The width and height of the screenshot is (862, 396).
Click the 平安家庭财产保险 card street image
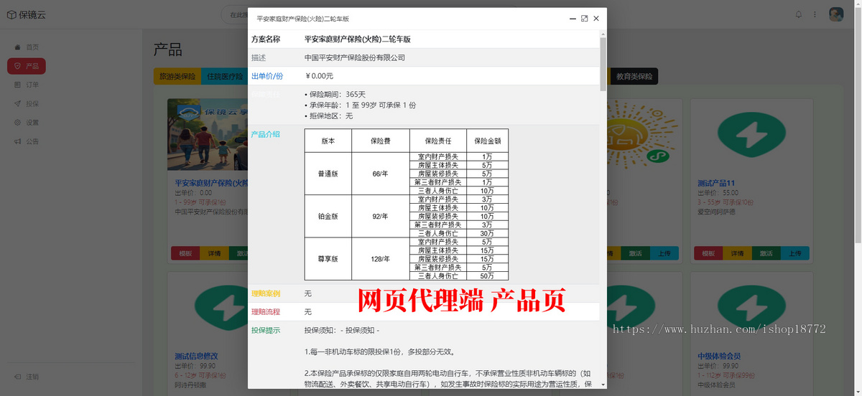(207, 136)
